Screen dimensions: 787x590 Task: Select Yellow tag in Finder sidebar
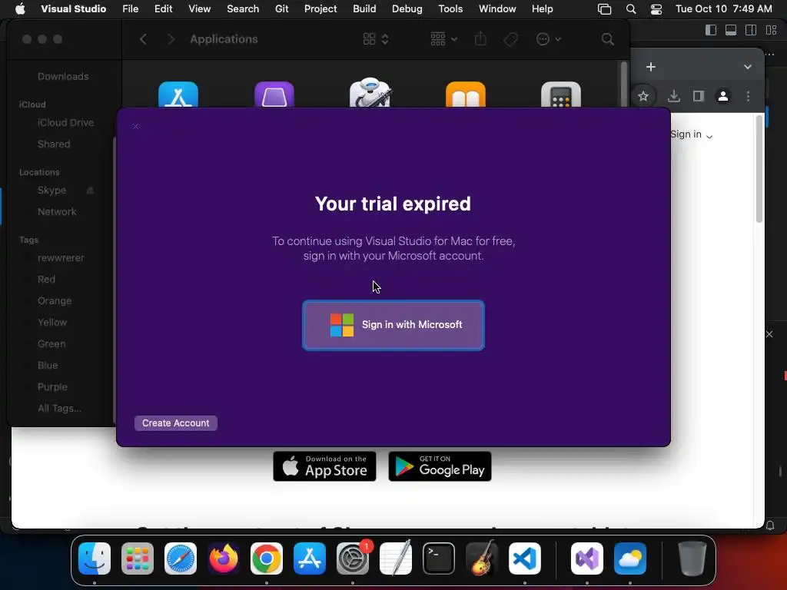coord(52,323)
